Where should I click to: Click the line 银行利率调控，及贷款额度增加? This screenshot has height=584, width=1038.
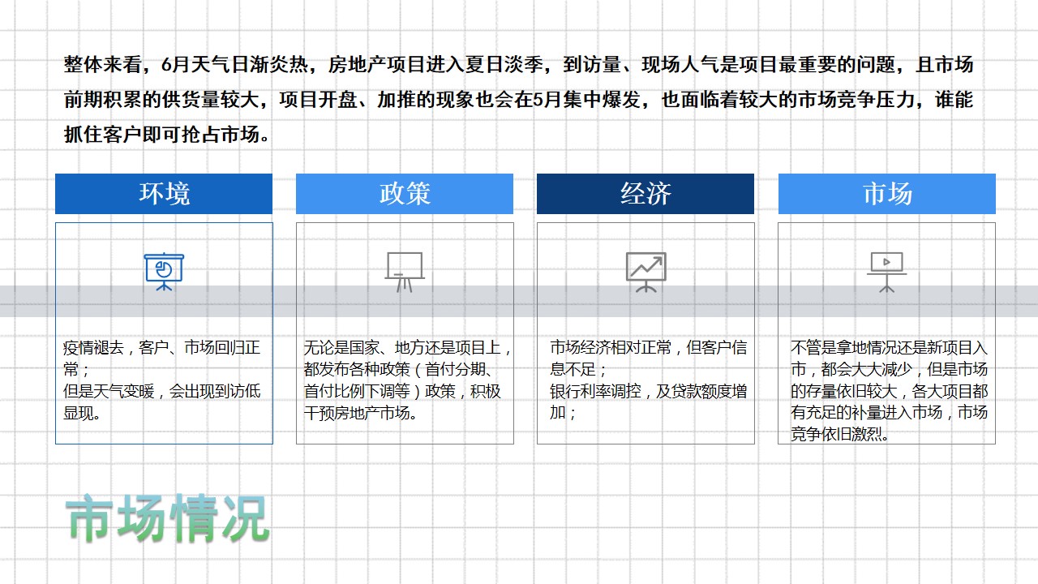pos(648,402)
